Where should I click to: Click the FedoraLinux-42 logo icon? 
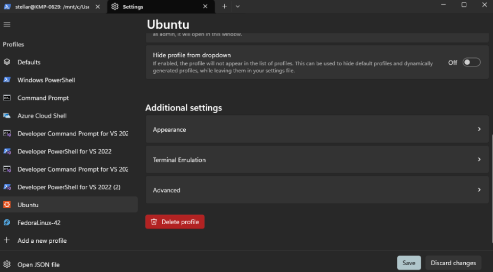7,223
